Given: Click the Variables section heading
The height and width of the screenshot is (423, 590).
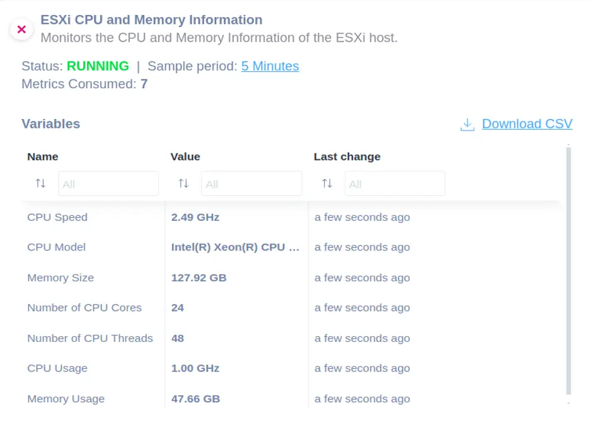Looking at the screenshot, I should [x=51, y=123].
